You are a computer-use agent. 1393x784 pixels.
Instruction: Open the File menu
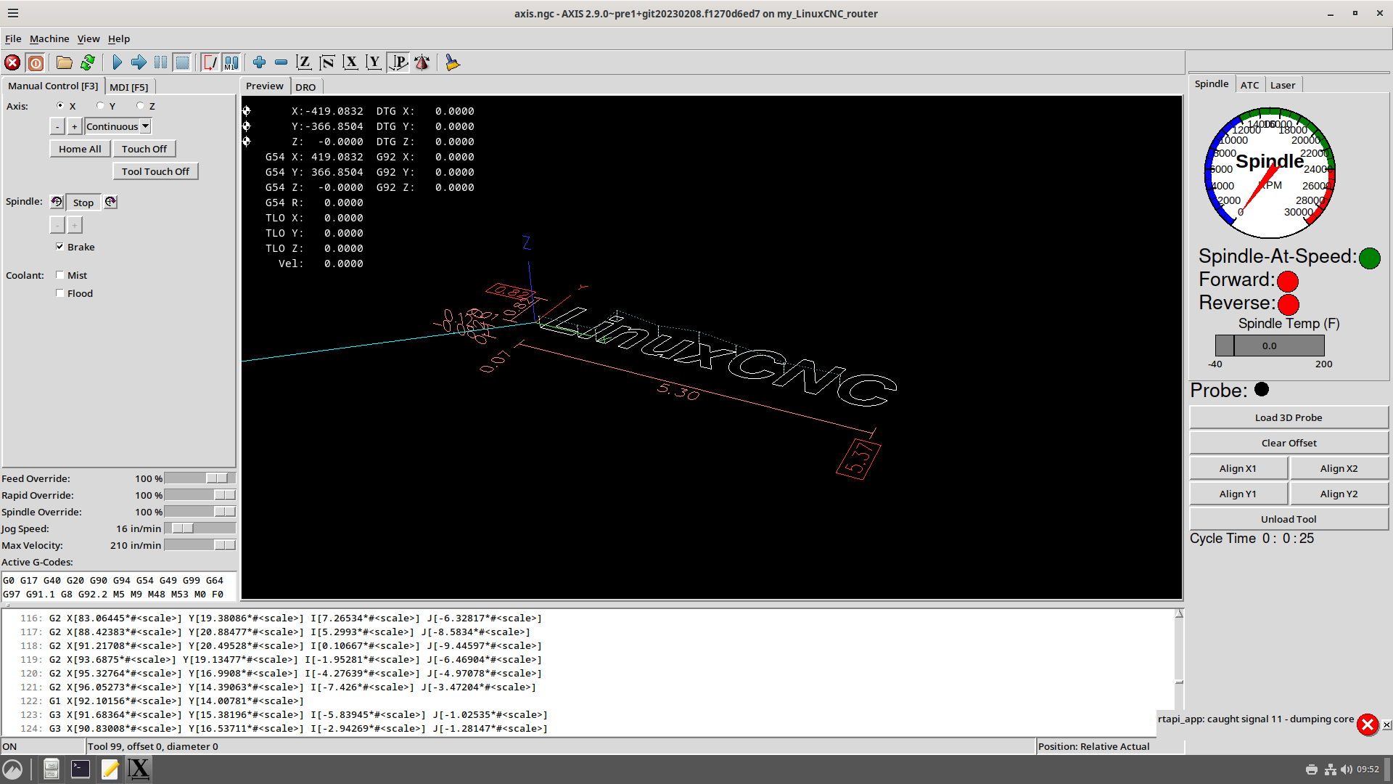tap(13, 38)
